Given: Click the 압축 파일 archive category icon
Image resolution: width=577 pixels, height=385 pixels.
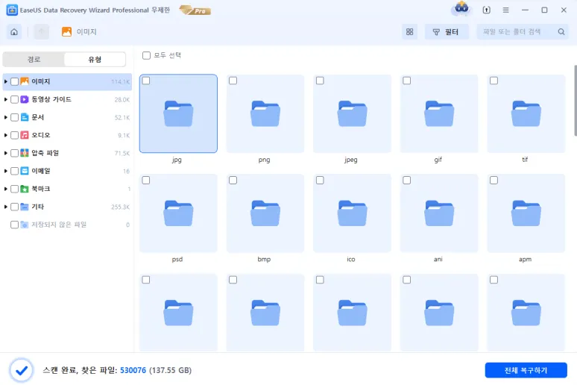Looking at the screenshot, I should 25,153.
